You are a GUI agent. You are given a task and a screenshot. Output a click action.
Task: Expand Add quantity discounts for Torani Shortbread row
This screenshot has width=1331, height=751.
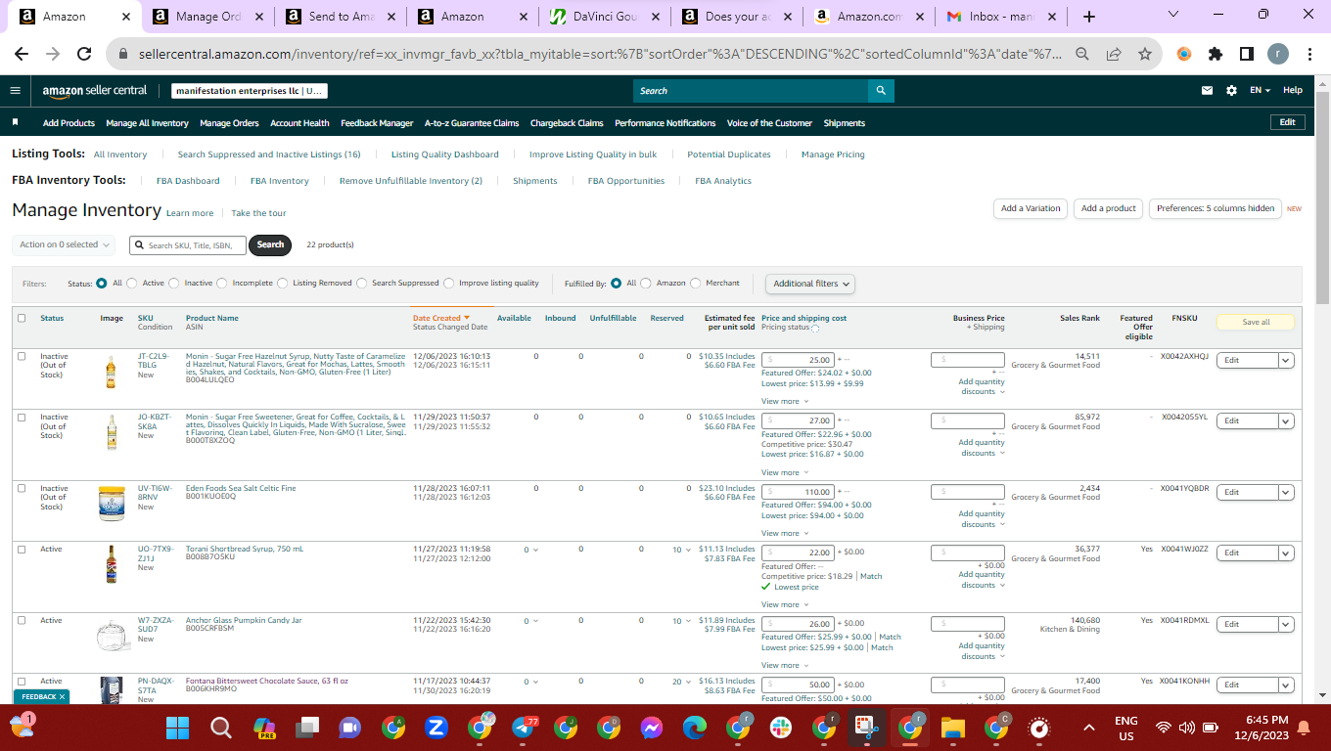click(981, 580)
